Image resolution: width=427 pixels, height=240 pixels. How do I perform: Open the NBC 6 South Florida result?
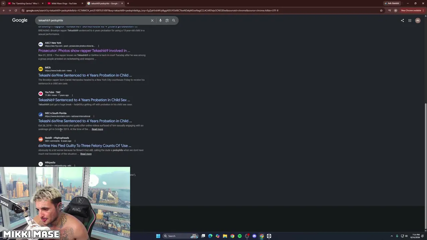pyautogui.click(x=85, y=121)
